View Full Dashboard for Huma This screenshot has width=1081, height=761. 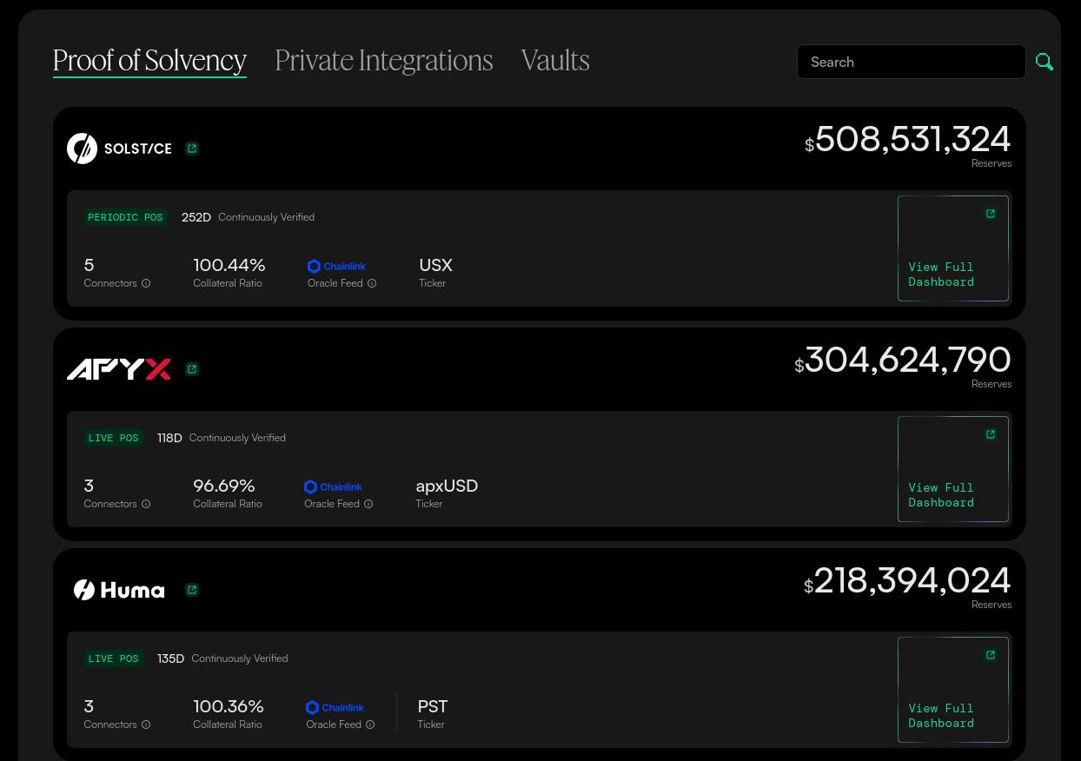coord(953,690)
